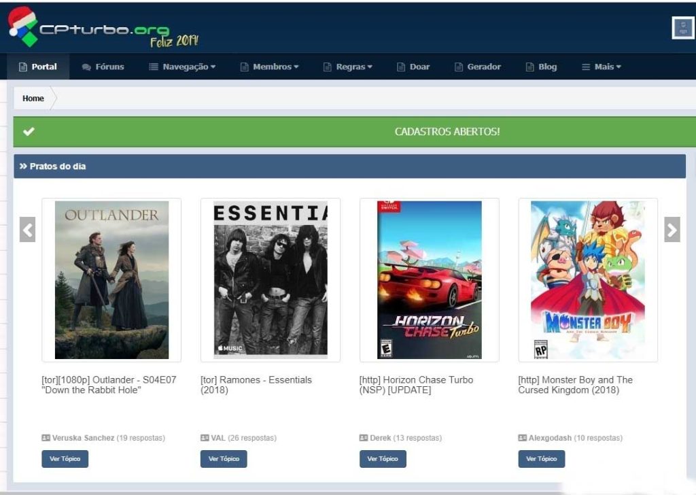This screenshot has width=696, height=495.
Task: Click CADASTROS ABERTOS! banner text
Action: [x=447, y=131]
